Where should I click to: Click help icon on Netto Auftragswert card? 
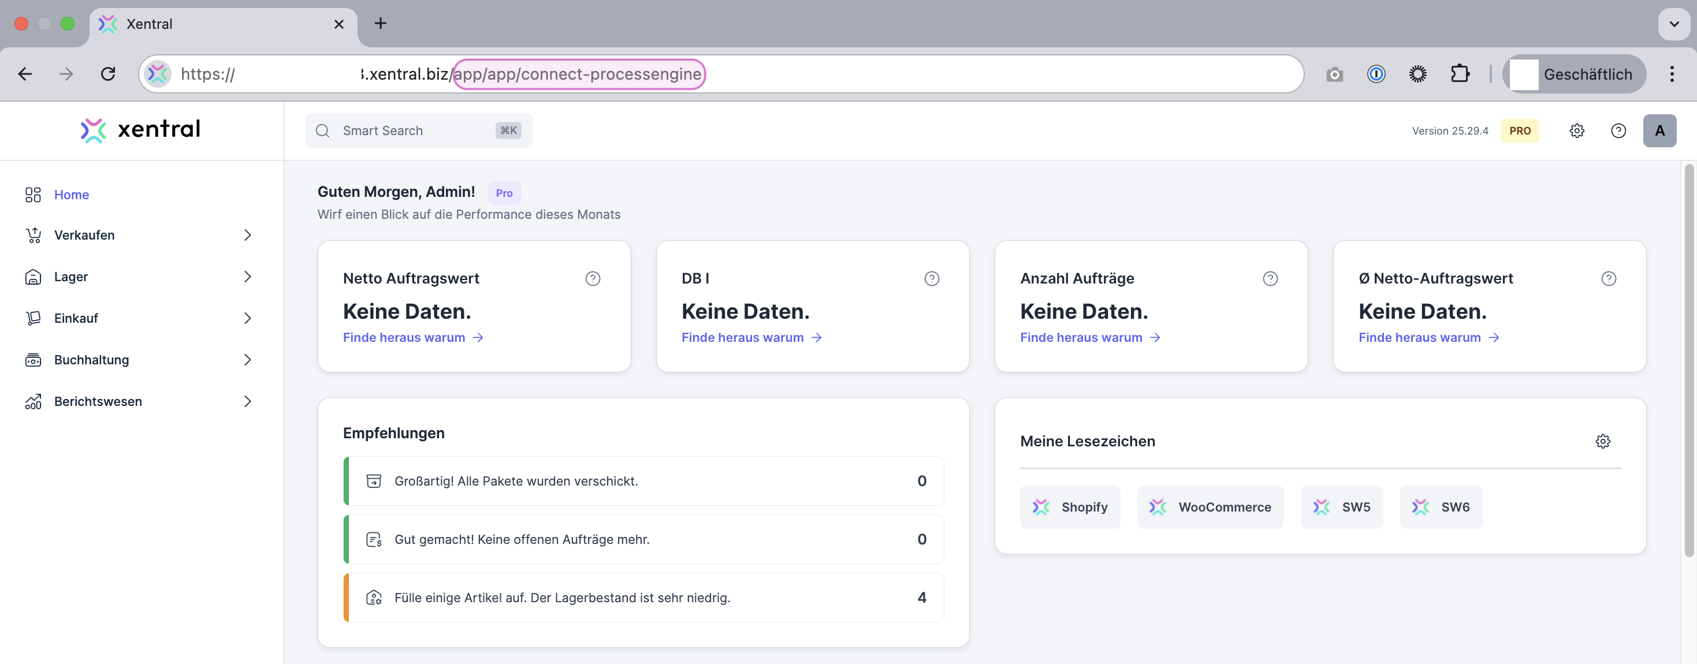point(592,279)
